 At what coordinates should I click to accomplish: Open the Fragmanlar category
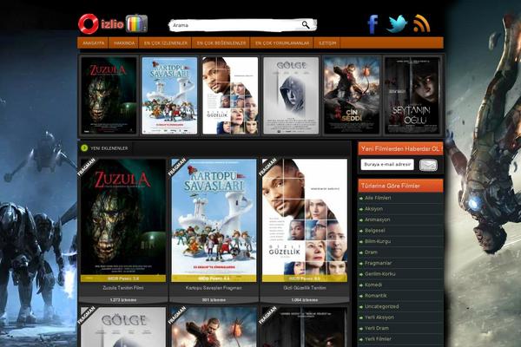378,263
